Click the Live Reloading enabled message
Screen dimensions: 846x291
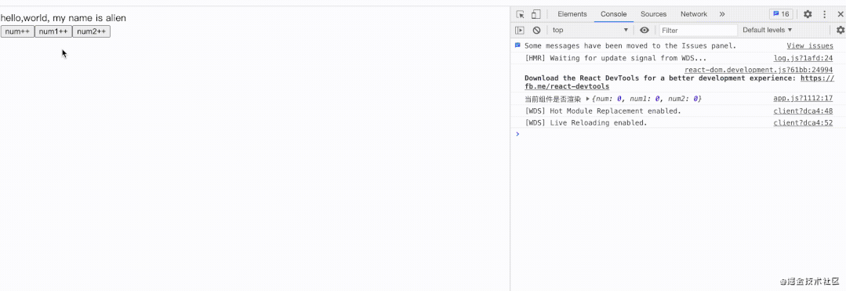pyautogui.click(x=586, y=122)
